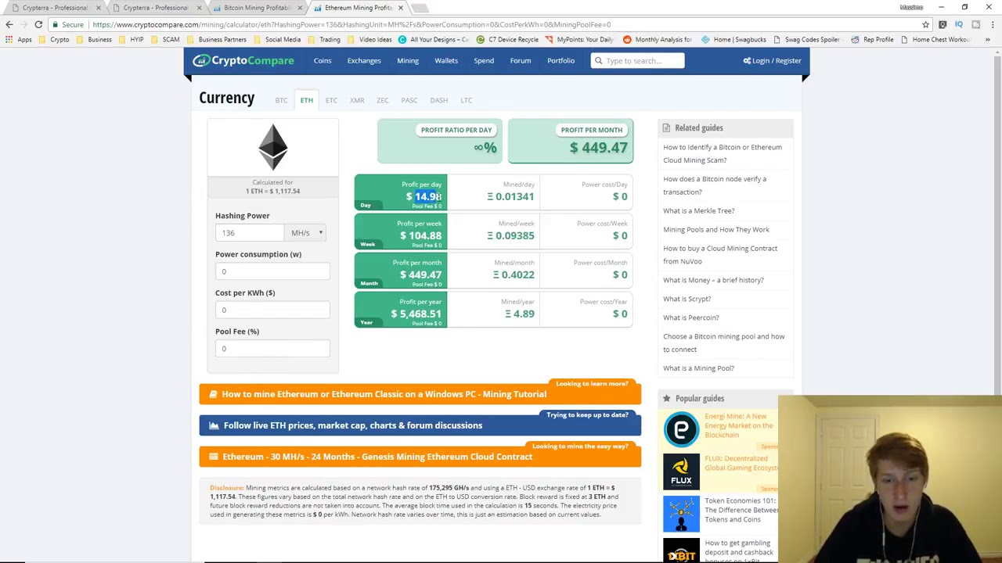Open 'Mining Pools and How They Work' guide

click(x=715, y=229)
